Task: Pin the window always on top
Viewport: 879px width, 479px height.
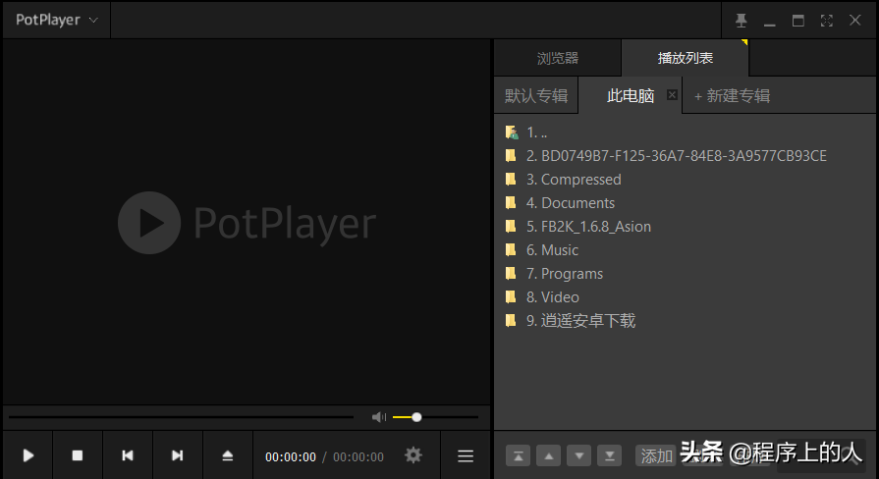Action: (742, 21)
